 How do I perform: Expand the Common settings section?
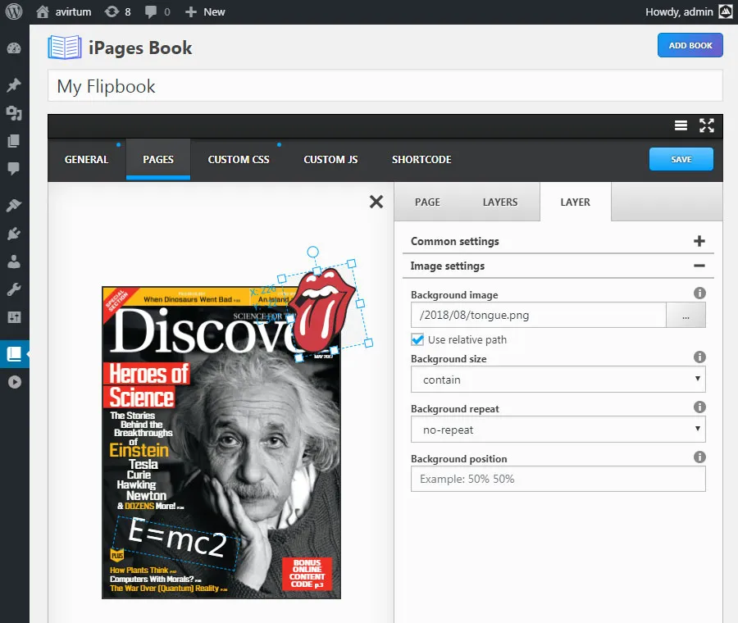699,241
